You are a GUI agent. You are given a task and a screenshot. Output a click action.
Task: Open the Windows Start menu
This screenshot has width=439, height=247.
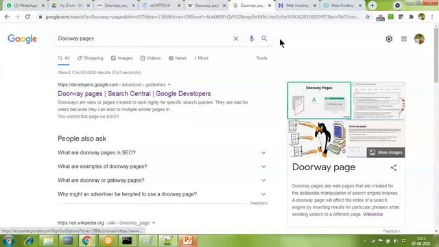click(8, 241)
